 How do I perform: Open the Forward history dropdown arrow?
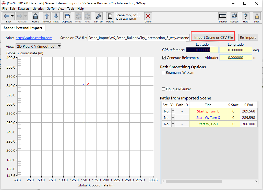point(26,16)
